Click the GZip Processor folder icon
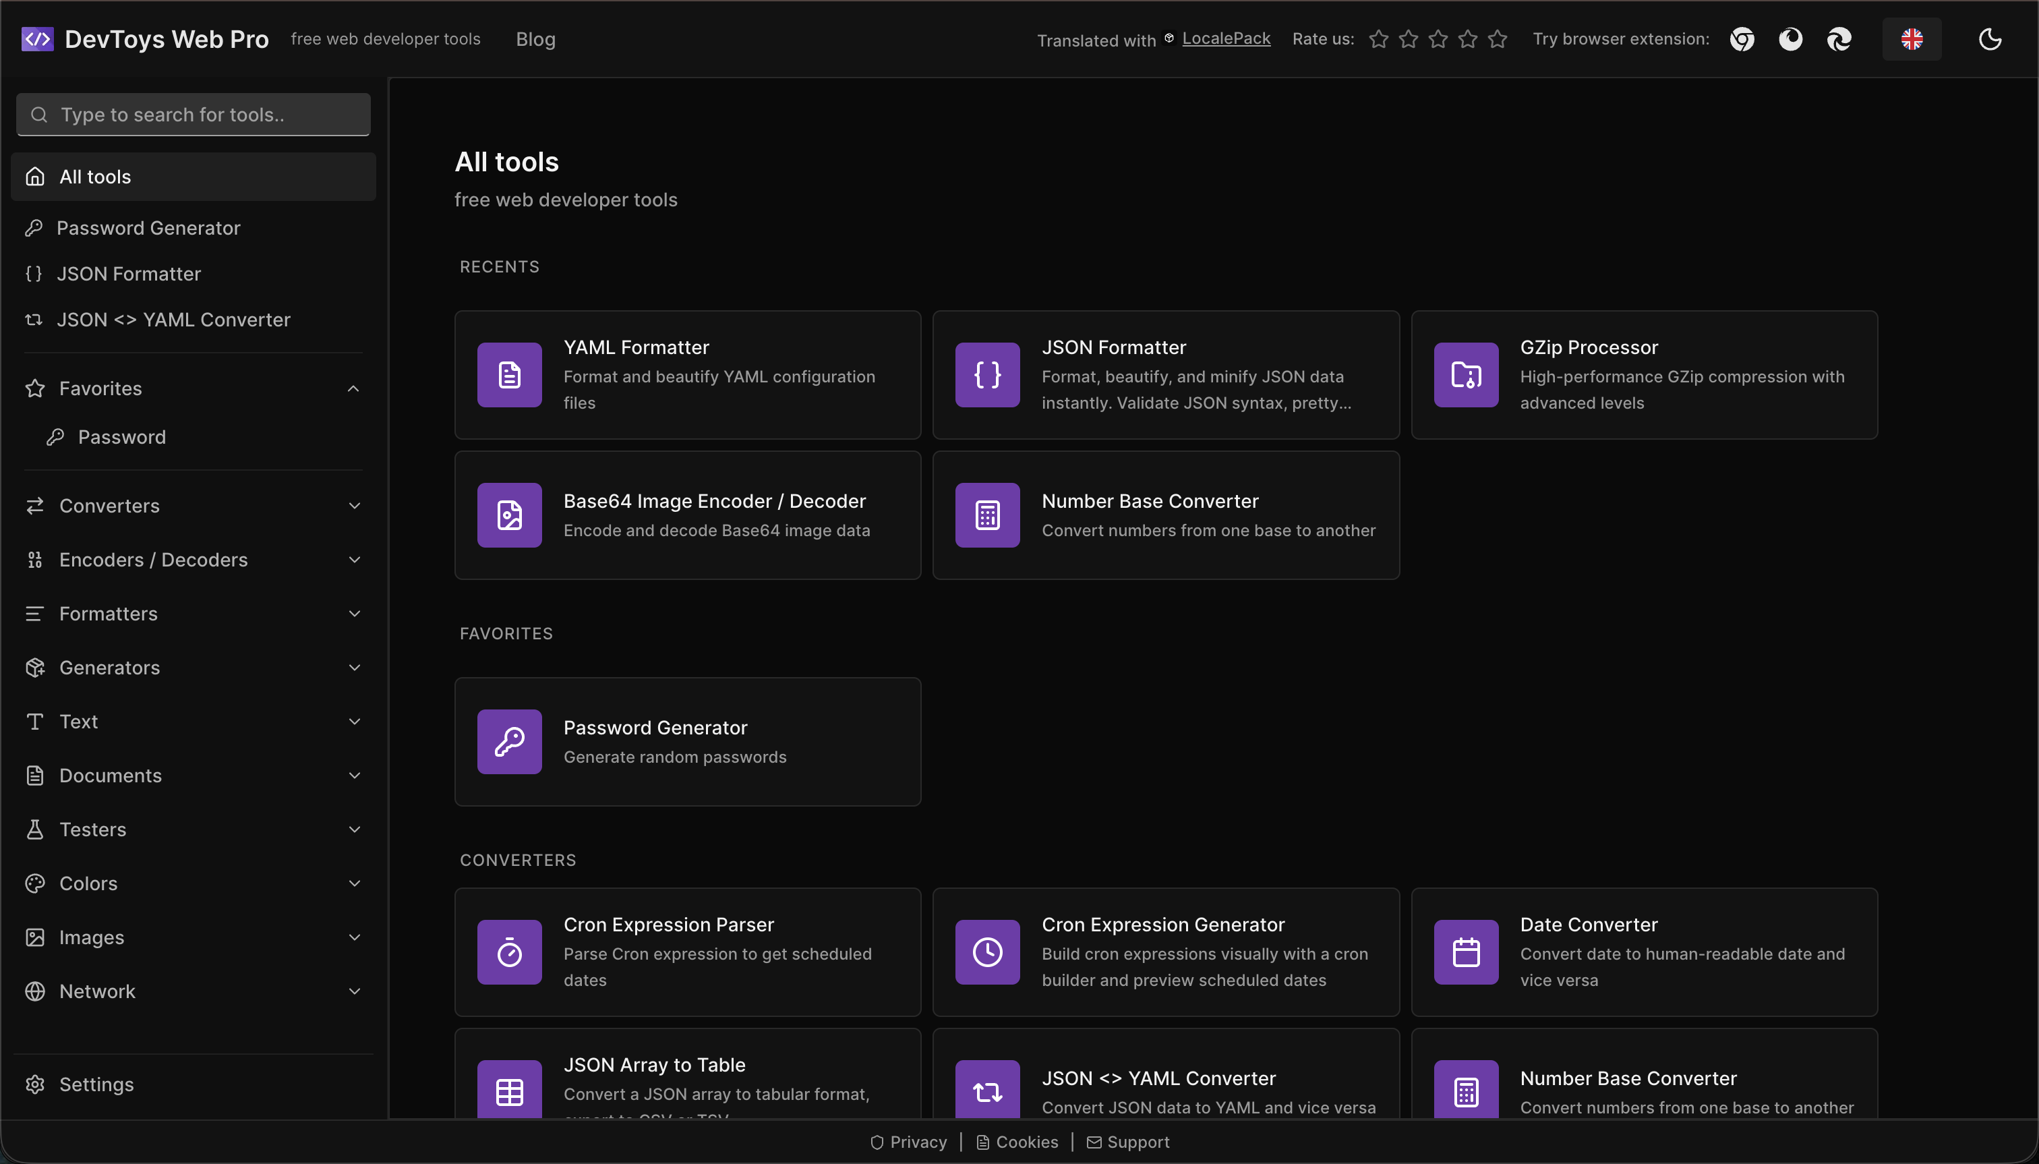 pos(1465,375)
